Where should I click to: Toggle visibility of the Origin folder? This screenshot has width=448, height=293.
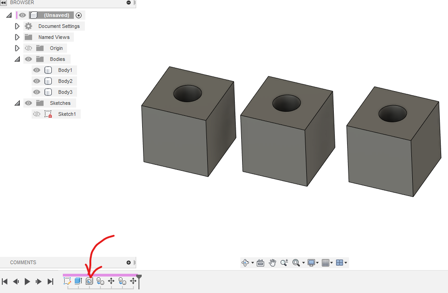(x=28, y=48)
